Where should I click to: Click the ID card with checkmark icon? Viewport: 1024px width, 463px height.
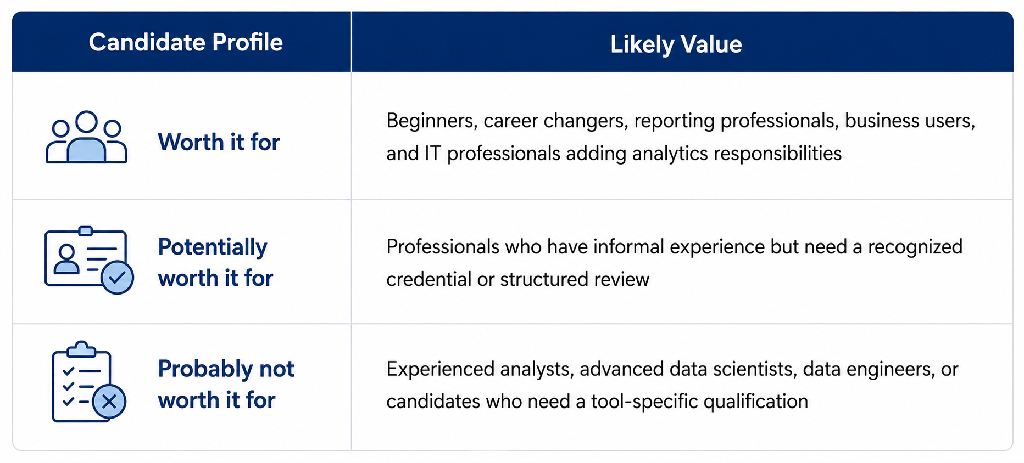[89, 260]
